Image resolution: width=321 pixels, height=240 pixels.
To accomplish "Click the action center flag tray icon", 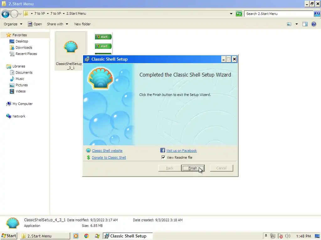I will pyautogui.click(x=280, y=236).
